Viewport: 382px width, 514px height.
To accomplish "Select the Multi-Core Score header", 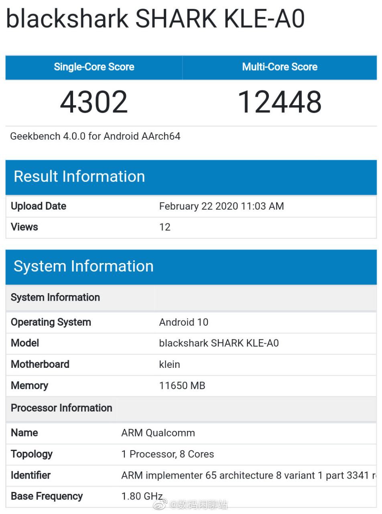I will 280,67.
